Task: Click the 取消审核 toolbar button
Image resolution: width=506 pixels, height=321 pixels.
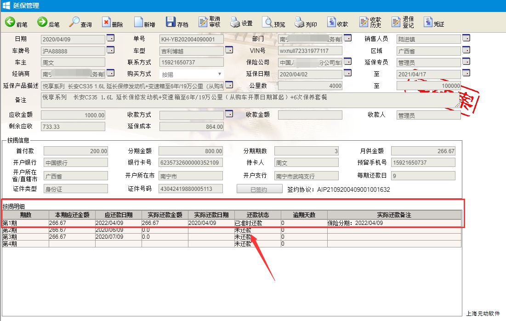Action: tap(203, 22)
